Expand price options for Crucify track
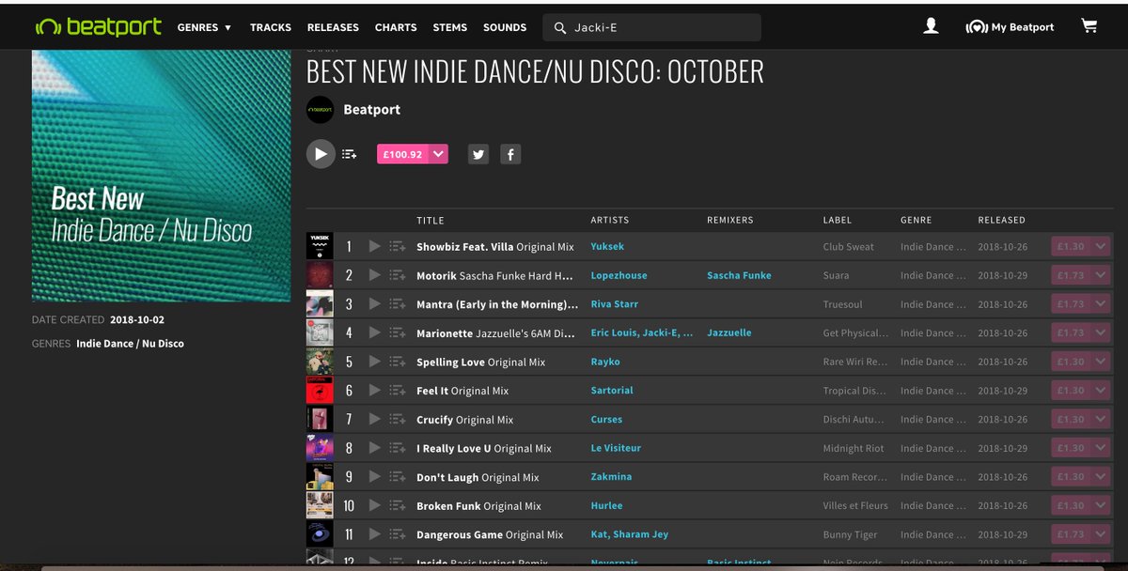The image size is (1128, 571). pos(1101,419)
